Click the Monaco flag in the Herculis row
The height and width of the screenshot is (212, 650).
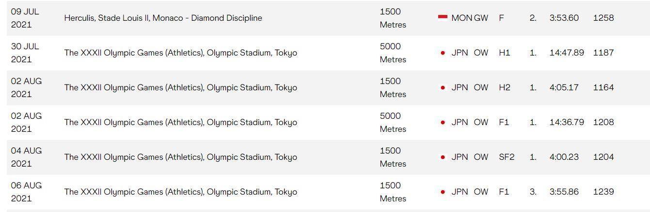(x=443, y=18)
